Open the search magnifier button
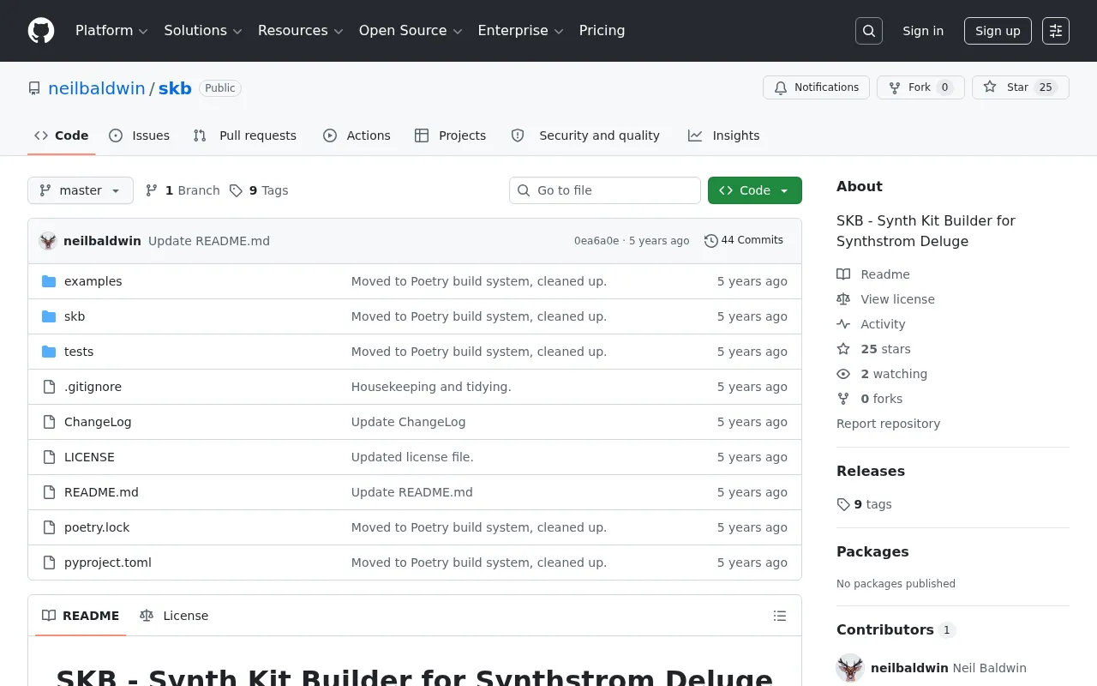1097x686 pixels. [x=869, y=31]
